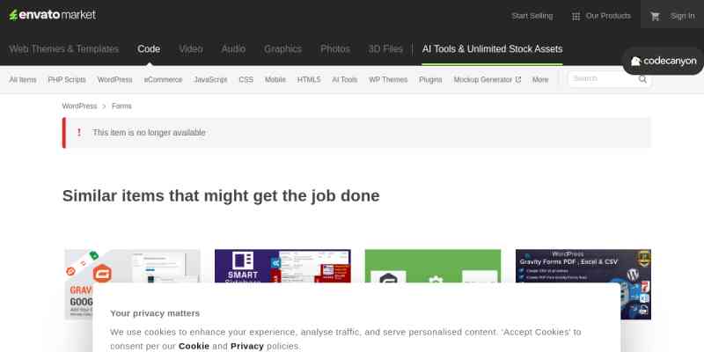Click the Start Selling link
This screenshot has width=704, height=352.
click(532, 16)
